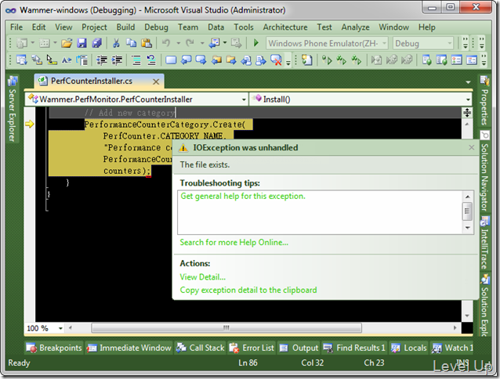Viewport: 500px width, 379px height.
Task: Open the Redo history dropdown arrow
Action: click(x=202, y=43)
